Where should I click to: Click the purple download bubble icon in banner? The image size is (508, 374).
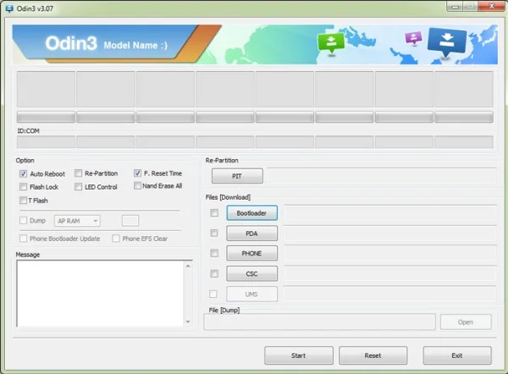(413, 38)
